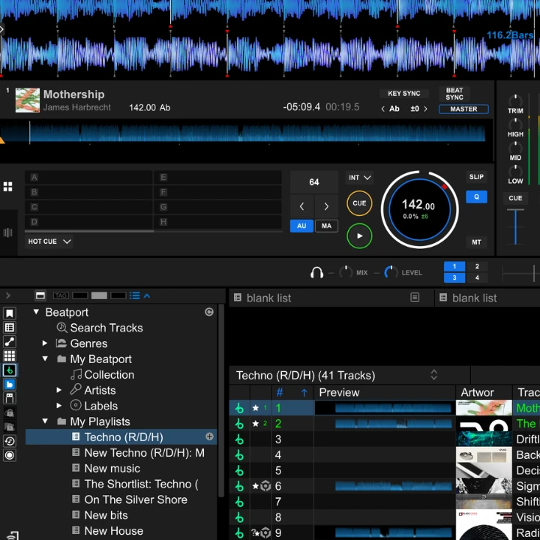Click the BEAT SYNC button
The image size is (540, 540).
pos(454,94)
